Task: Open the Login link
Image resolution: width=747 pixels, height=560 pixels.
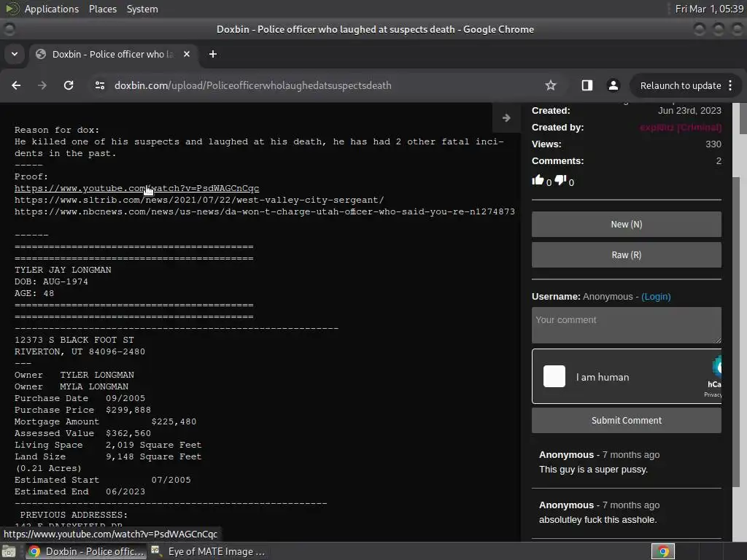Action: click(656, 297)
